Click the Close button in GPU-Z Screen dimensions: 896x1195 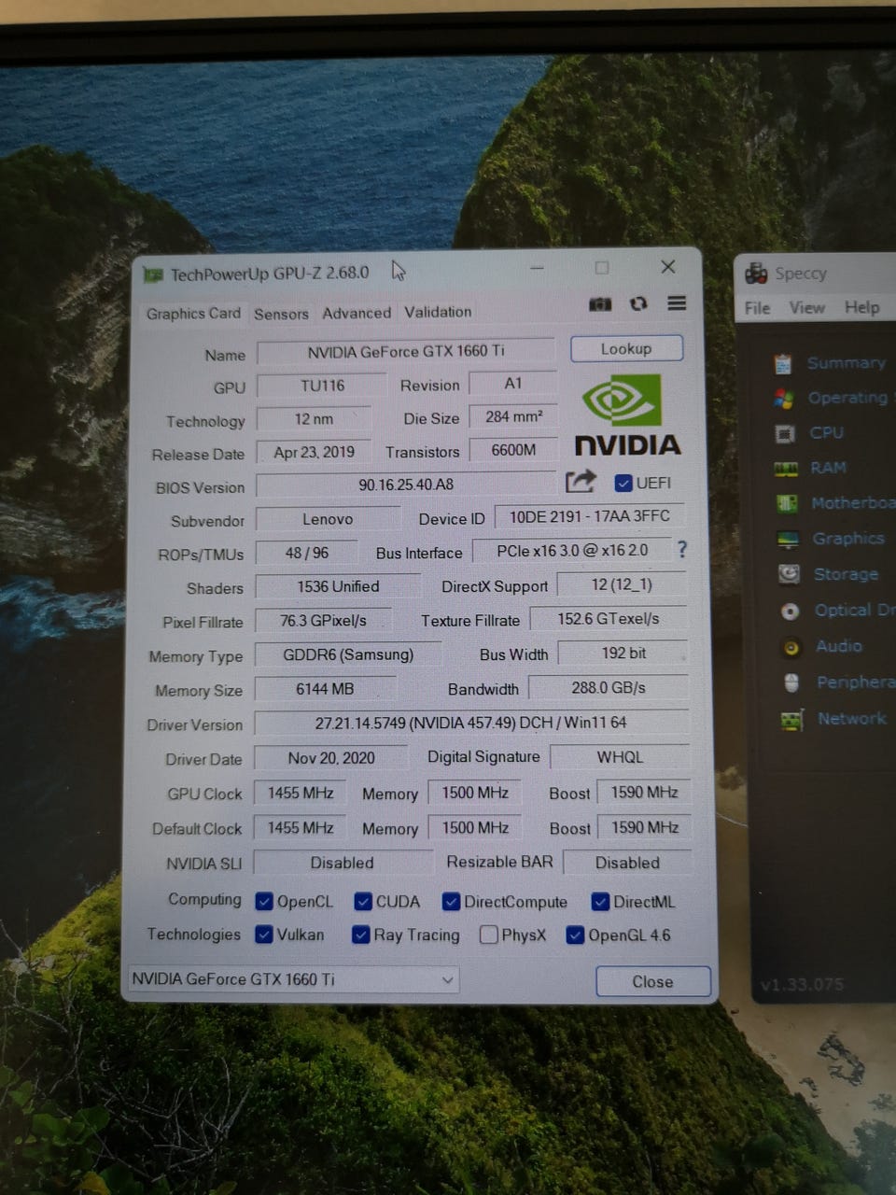[x=652, y=981]
